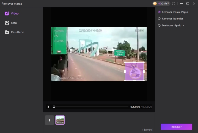This screenshot has height=133, width=198.
Task: Click the 40/28767 credits counter
Action: coord(164,4)
